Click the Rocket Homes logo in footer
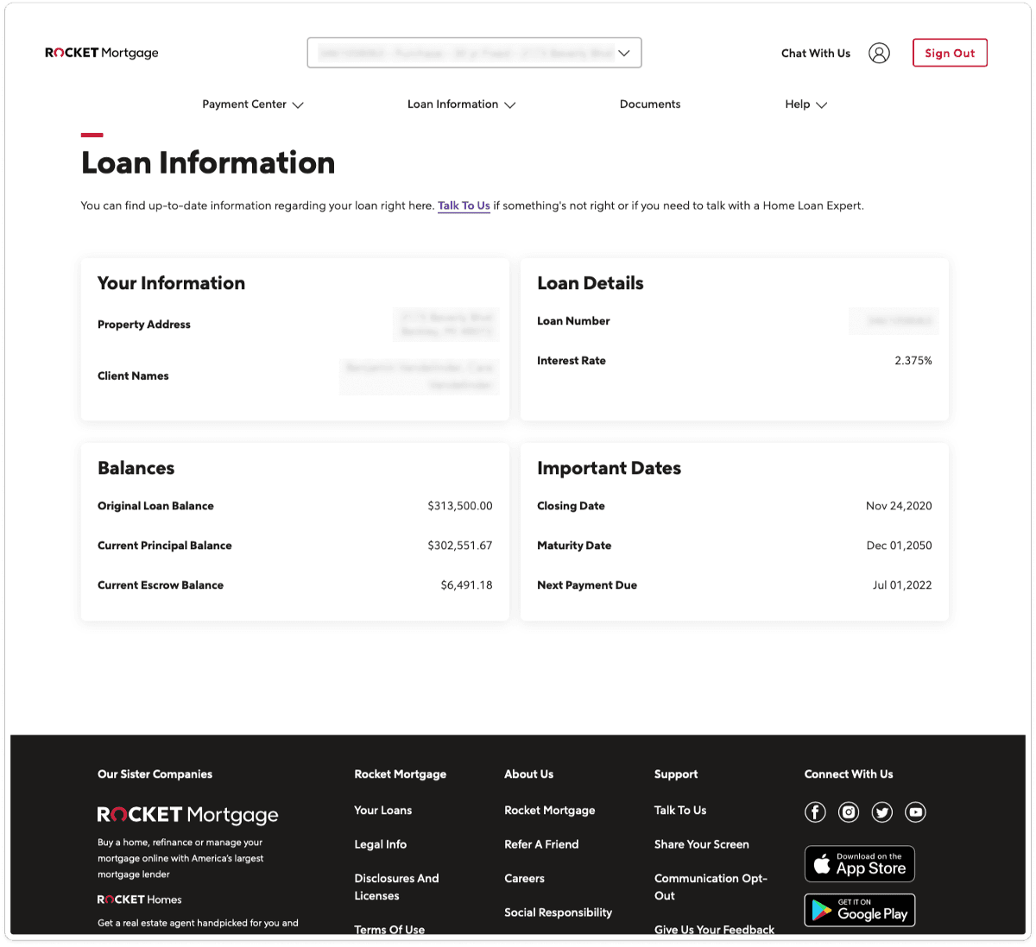This screenshot has width=1036, height=947. (140, 900)
